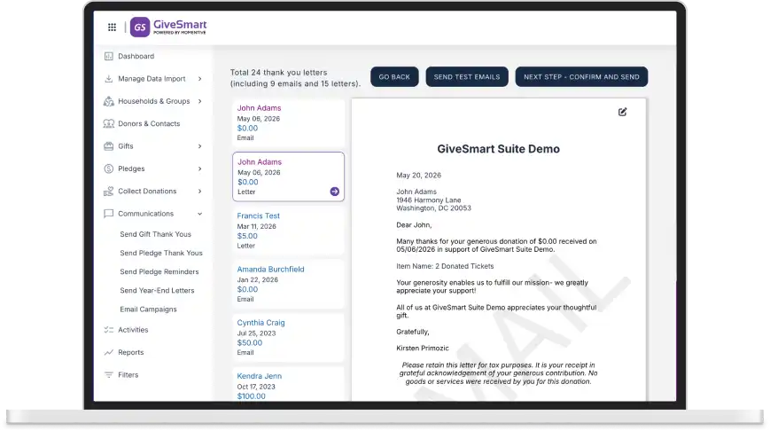Click the Pledges dollar icon
Viewport: 770px width, 431px height.
click(108, 169)
